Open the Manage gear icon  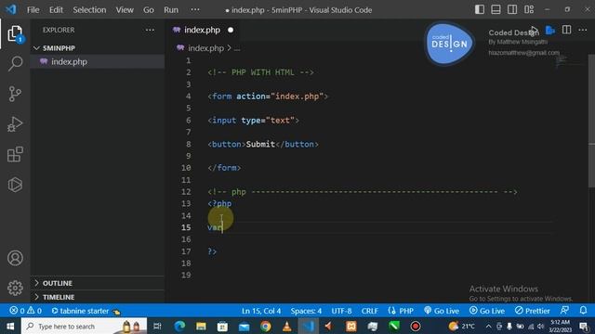pos(15,289)
